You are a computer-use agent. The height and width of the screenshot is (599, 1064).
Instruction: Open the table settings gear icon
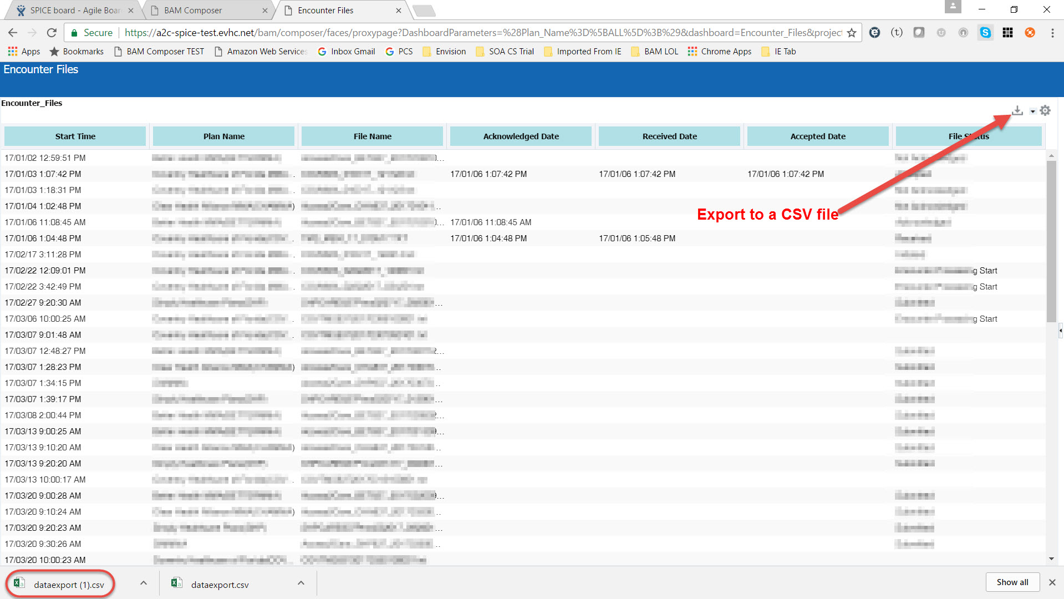pyautogui.click(x=1045, y=110)
